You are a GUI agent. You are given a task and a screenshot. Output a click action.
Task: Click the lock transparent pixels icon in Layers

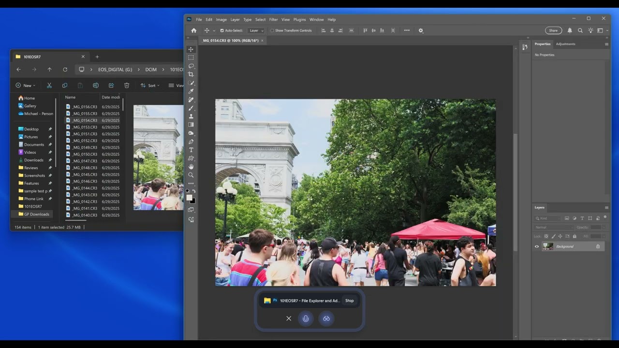point(546,236)
